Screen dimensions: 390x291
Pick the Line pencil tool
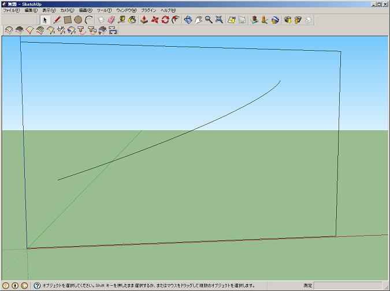pos(57,20)
